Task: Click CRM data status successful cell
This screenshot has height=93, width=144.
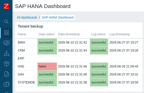Action: pos(47,50)
